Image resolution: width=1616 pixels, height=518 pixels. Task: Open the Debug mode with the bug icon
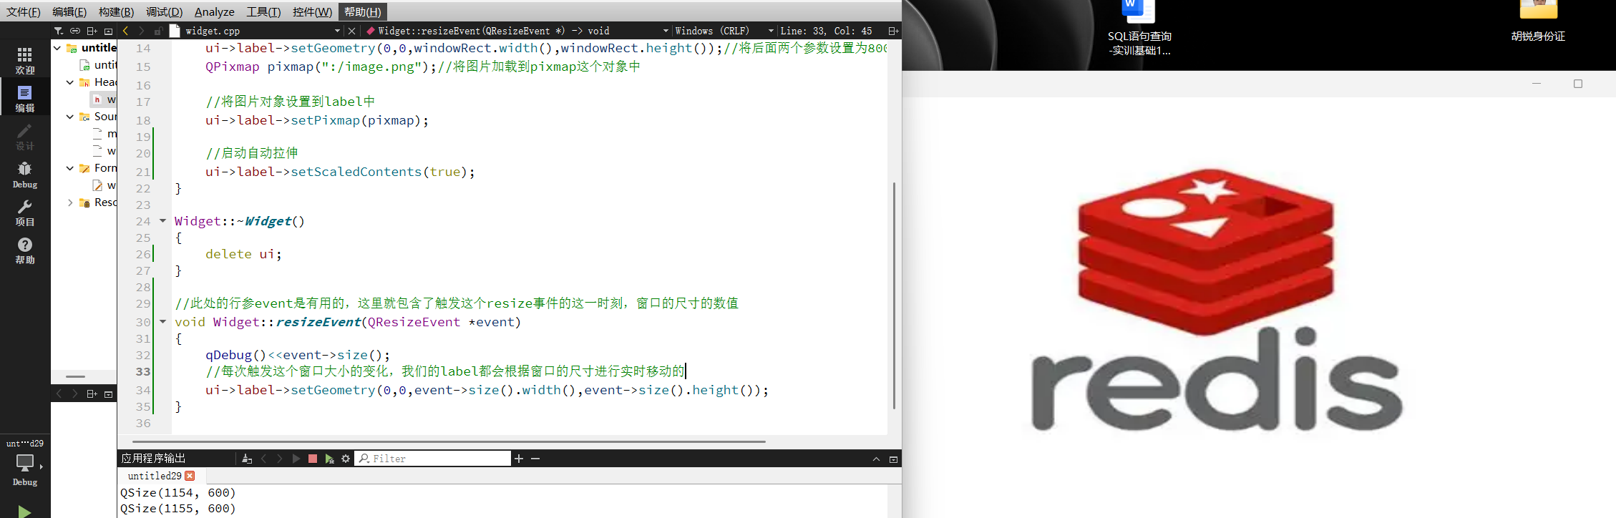point(25,175)
